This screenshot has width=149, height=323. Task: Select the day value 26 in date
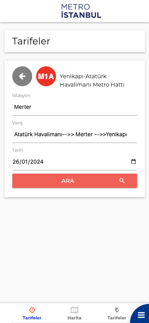[15, 162]
